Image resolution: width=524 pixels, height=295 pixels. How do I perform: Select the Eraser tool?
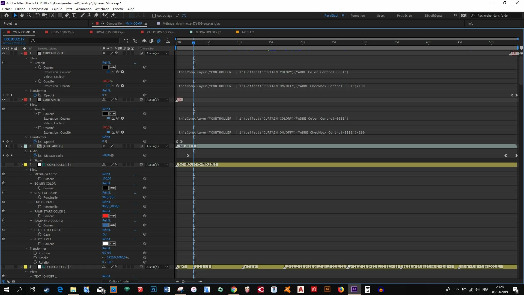pyautogui.click(x=96, y=15)
